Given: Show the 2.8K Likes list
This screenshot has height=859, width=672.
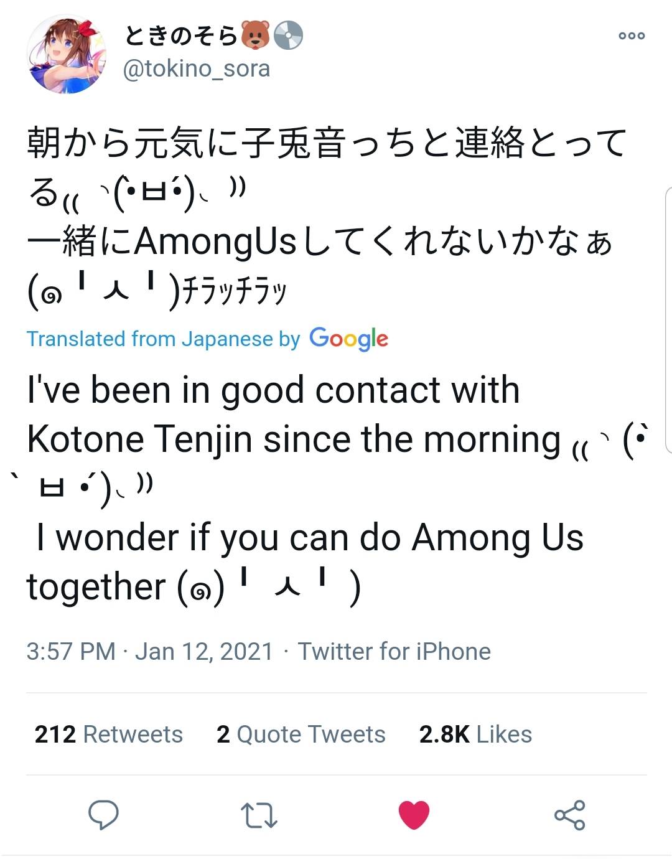Looking at the screenshot, I should coord(475,734).
